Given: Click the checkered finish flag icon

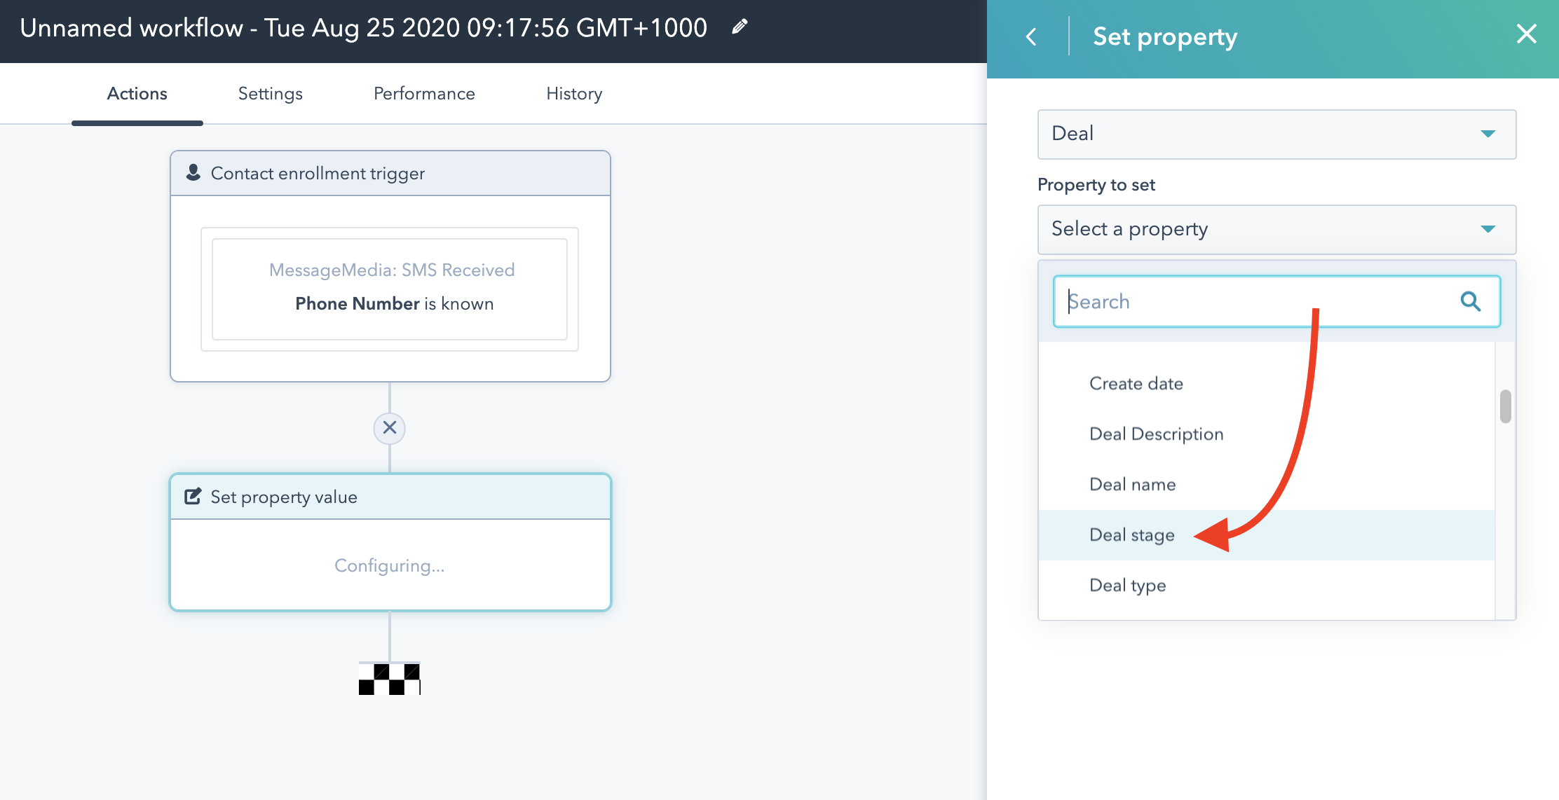Looking at the screenshot, I should [390, 678].
